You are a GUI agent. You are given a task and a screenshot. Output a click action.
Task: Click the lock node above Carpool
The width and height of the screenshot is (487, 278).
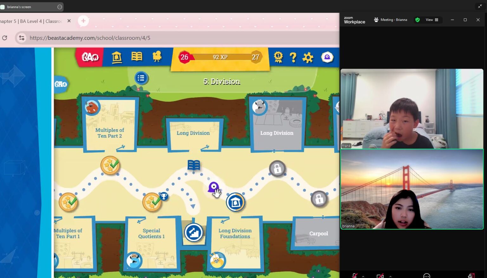point(319,199)
